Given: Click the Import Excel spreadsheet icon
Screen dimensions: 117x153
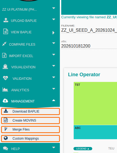Looking at the screenshot, I should point(4,55).
